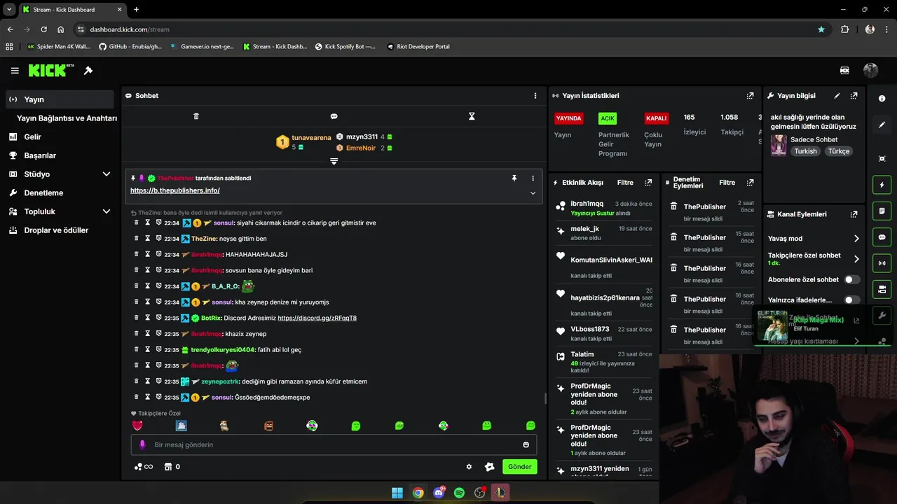Open chat settings gear icon

click(x=469, y=467)
